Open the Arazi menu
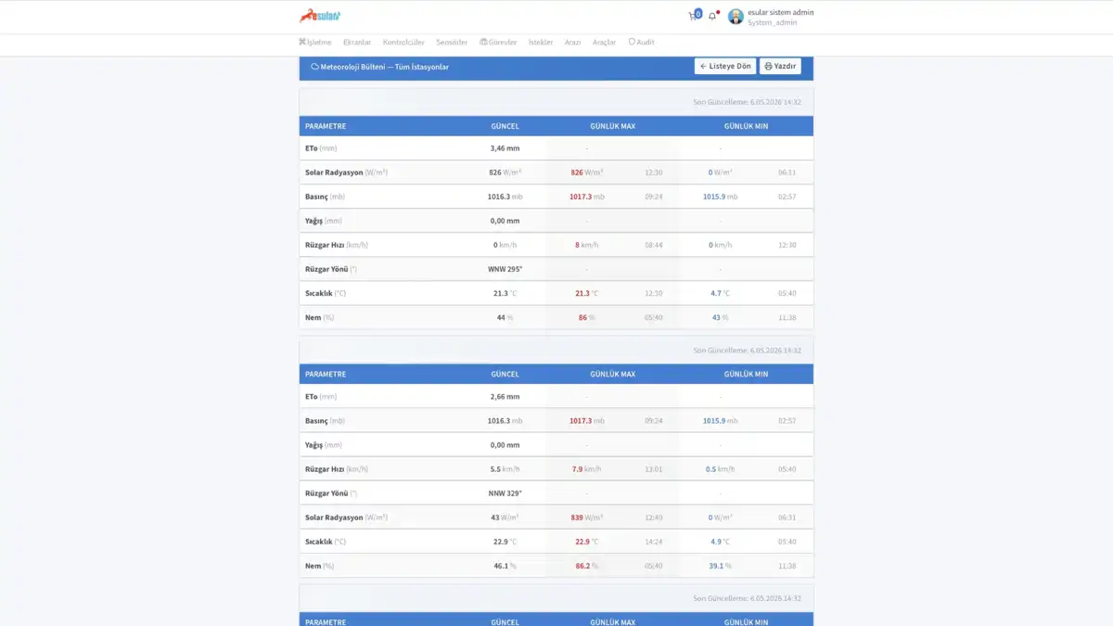This screenshot has height=626, width=1113. tap(573, 43)
